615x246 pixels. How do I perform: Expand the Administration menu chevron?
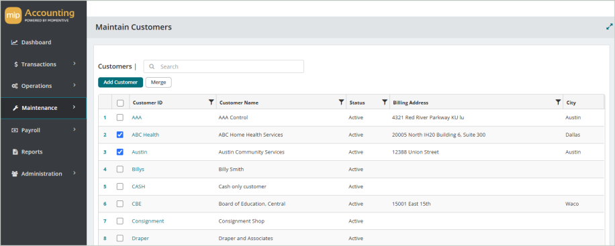(74, 173)
